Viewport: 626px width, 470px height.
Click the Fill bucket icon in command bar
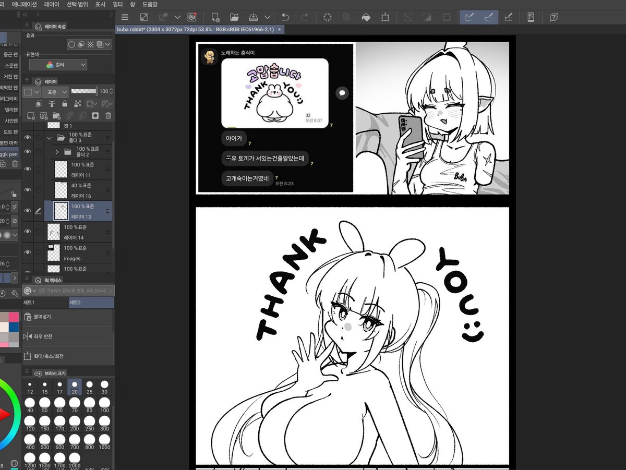(366, 17)
